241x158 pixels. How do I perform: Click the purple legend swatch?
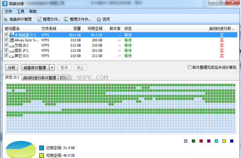click(209, 141)
